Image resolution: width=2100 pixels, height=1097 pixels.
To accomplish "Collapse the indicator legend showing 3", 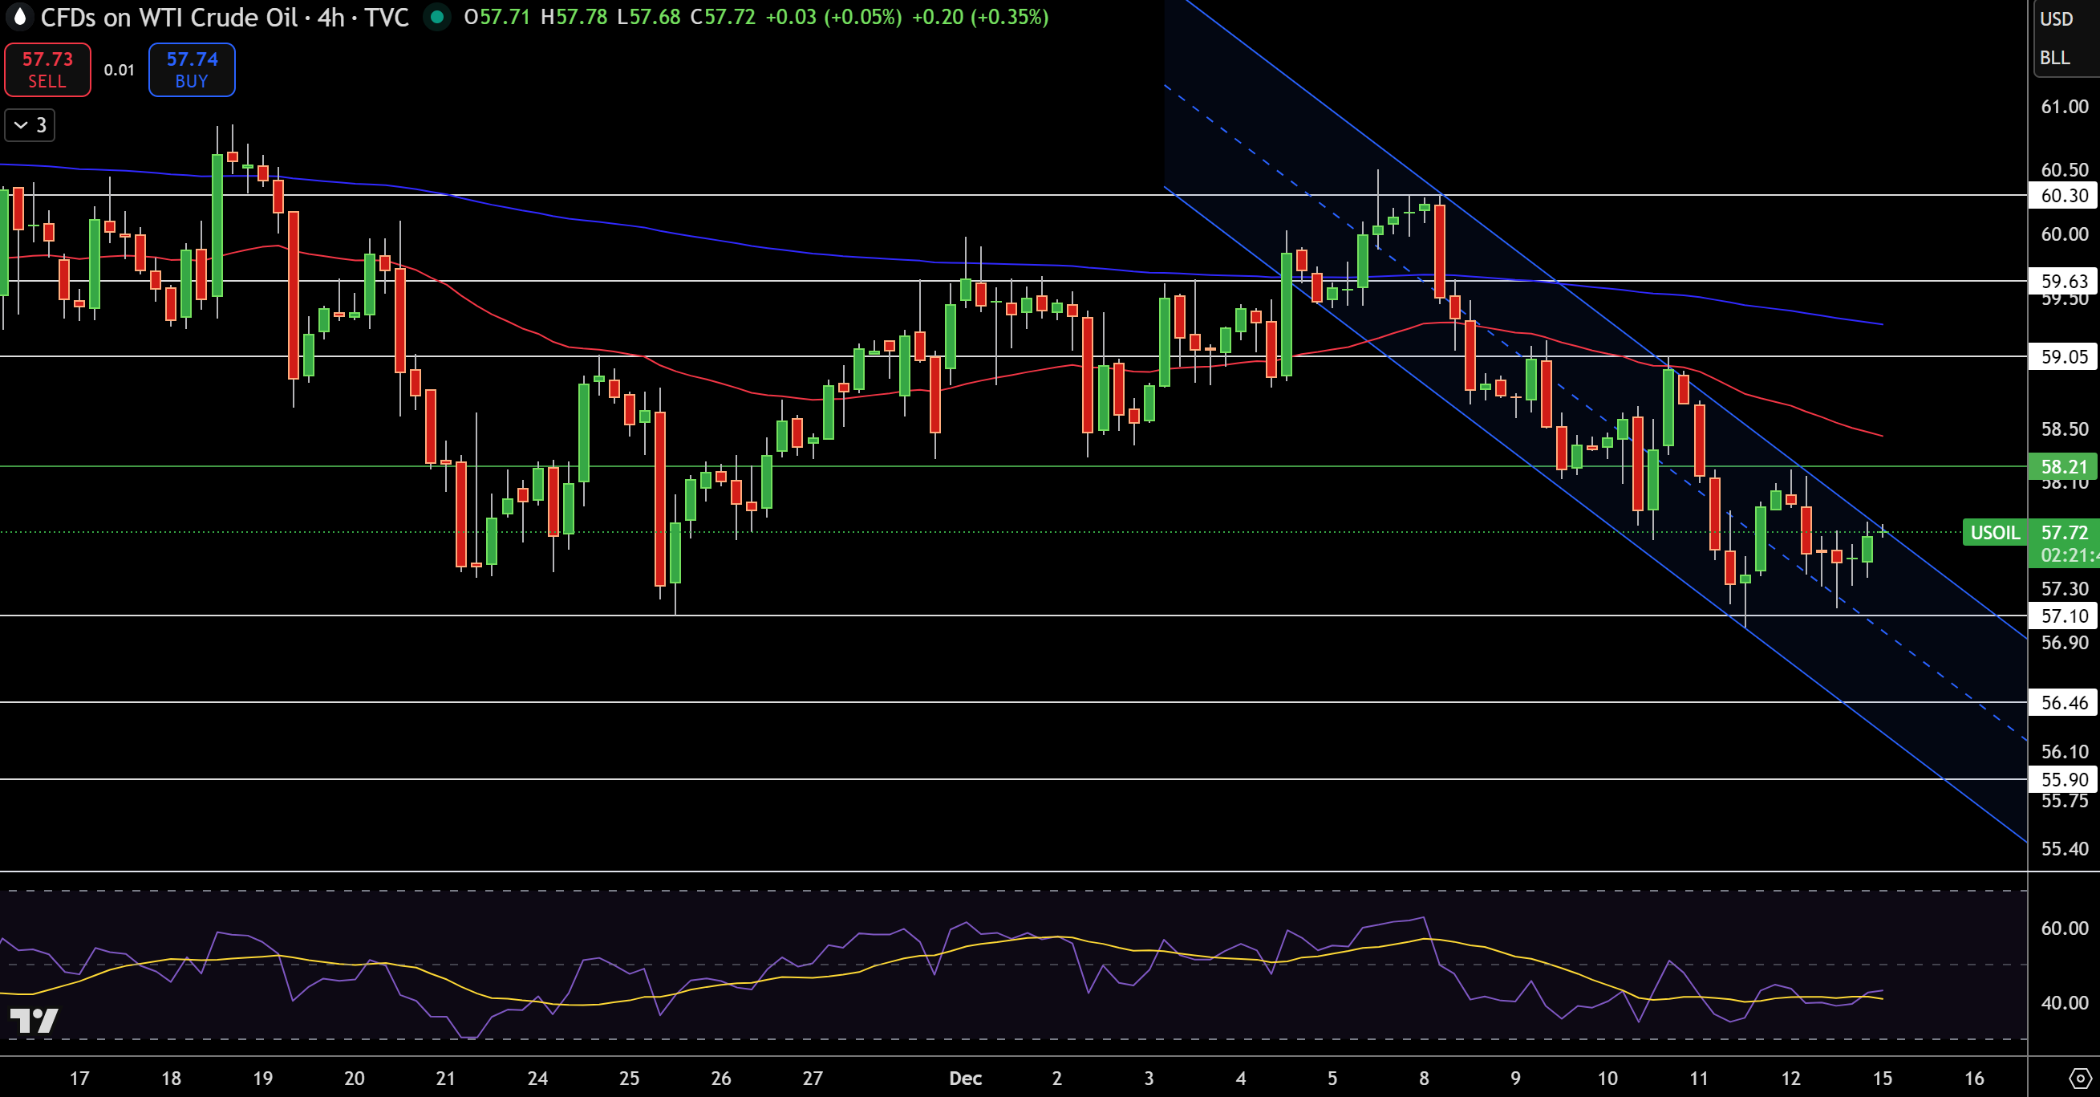I will pos(30,126).
